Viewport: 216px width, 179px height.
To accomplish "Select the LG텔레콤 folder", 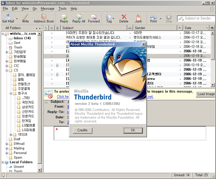I will click(28, 125).
